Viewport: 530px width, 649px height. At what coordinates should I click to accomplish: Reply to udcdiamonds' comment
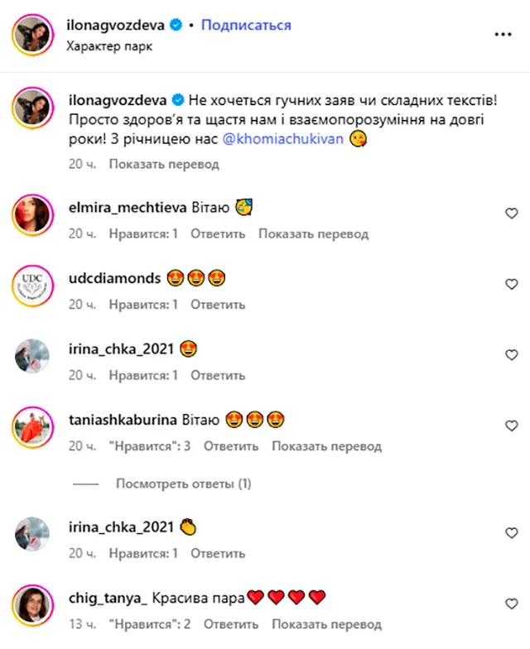pos(218,305)
